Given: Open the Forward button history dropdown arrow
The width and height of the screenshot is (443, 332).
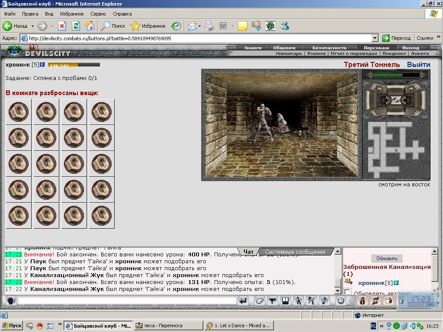Looking at the screenshot, I should point(52,26).
